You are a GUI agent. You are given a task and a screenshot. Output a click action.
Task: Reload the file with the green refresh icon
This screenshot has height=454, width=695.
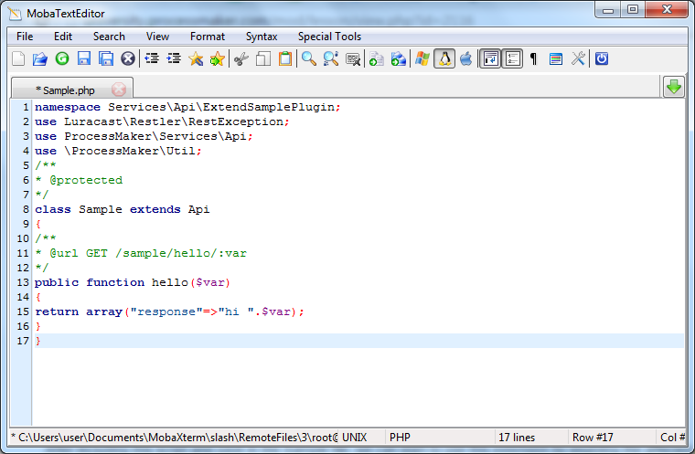pos(62,59)
